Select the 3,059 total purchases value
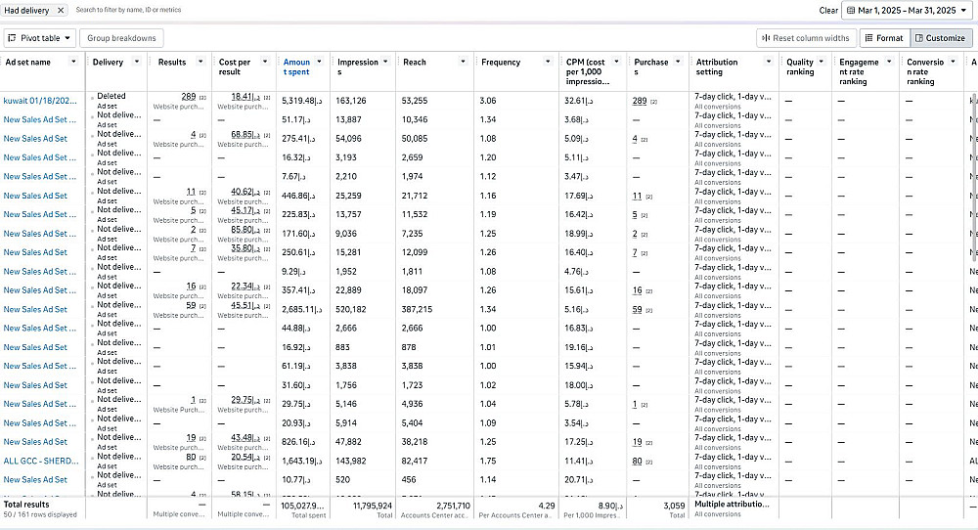978x530 pixels. pos(674,506)
